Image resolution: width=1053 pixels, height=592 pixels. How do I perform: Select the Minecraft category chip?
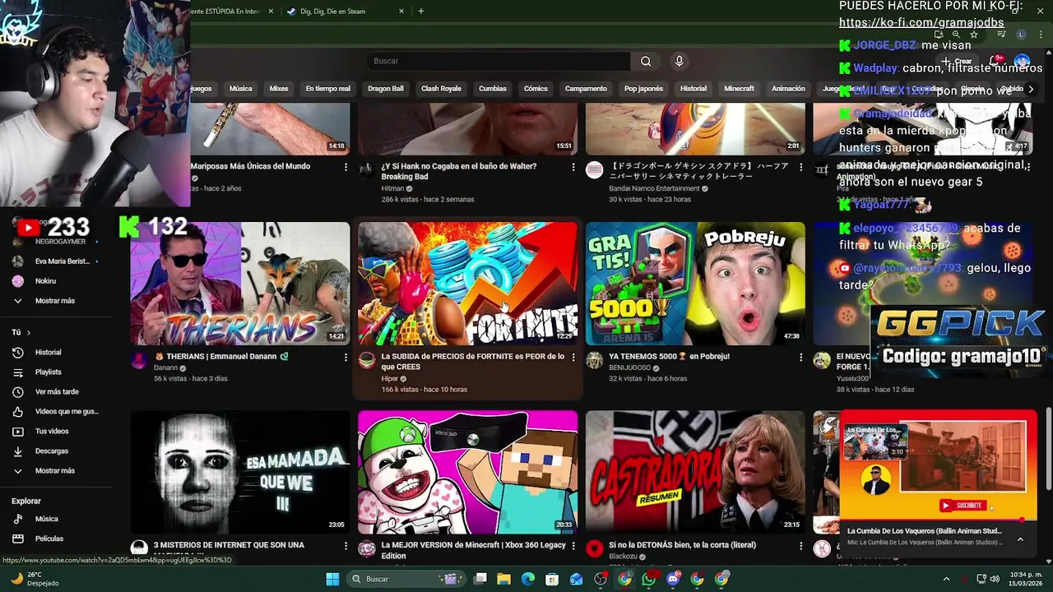[x=739, y=89]
